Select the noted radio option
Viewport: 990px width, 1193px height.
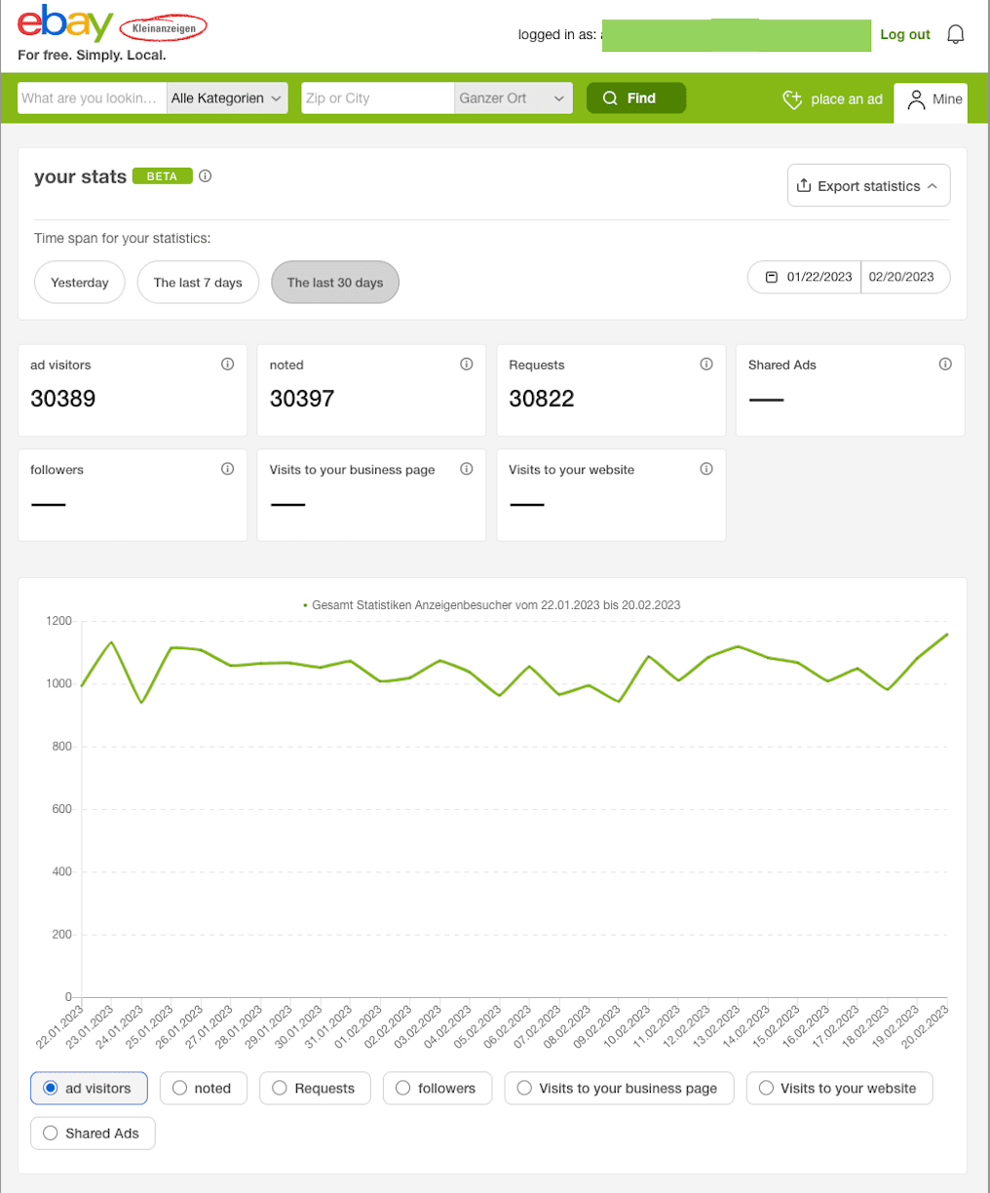point(203,1089)
